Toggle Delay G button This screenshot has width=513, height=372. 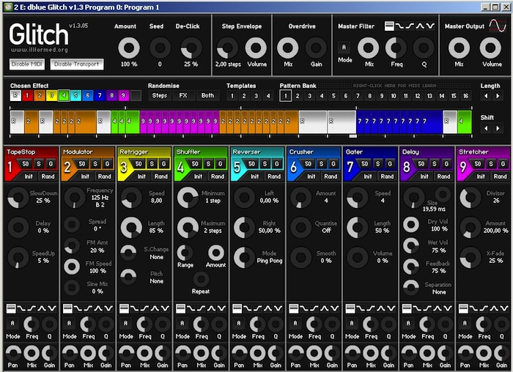point(446,164)
